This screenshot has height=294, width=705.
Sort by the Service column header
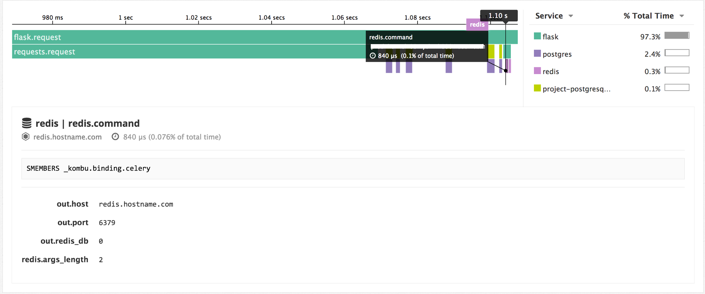[x=549, y=16]
